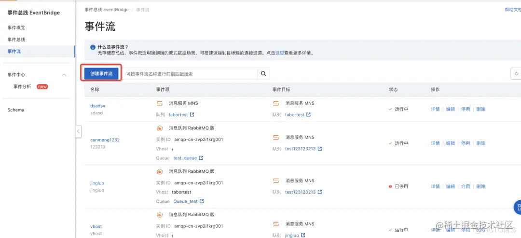521x238 pixels.
Task: Open external link icon beside Queue_test
Action: click(x=202, y=201)
